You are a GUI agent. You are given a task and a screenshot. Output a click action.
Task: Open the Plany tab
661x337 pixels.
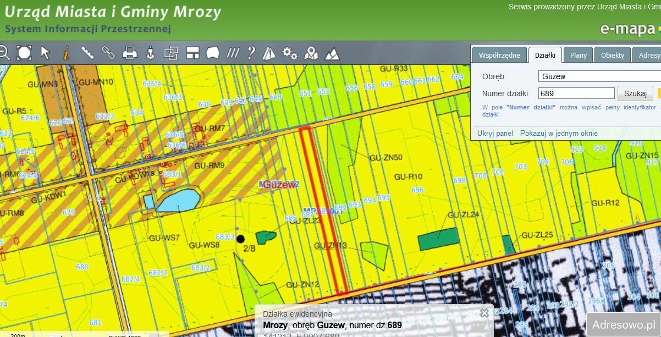[x=579, y=56]
